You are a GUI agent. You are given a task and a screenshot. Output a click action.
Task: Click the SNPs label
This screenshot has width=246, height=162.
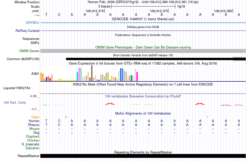click(x=35, y=43)
